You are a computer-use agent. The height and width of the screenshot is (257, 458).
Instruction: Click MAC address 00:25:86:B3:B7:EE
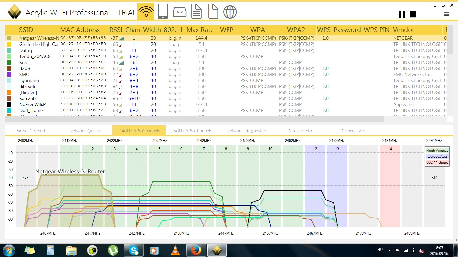tap(83, 62)
